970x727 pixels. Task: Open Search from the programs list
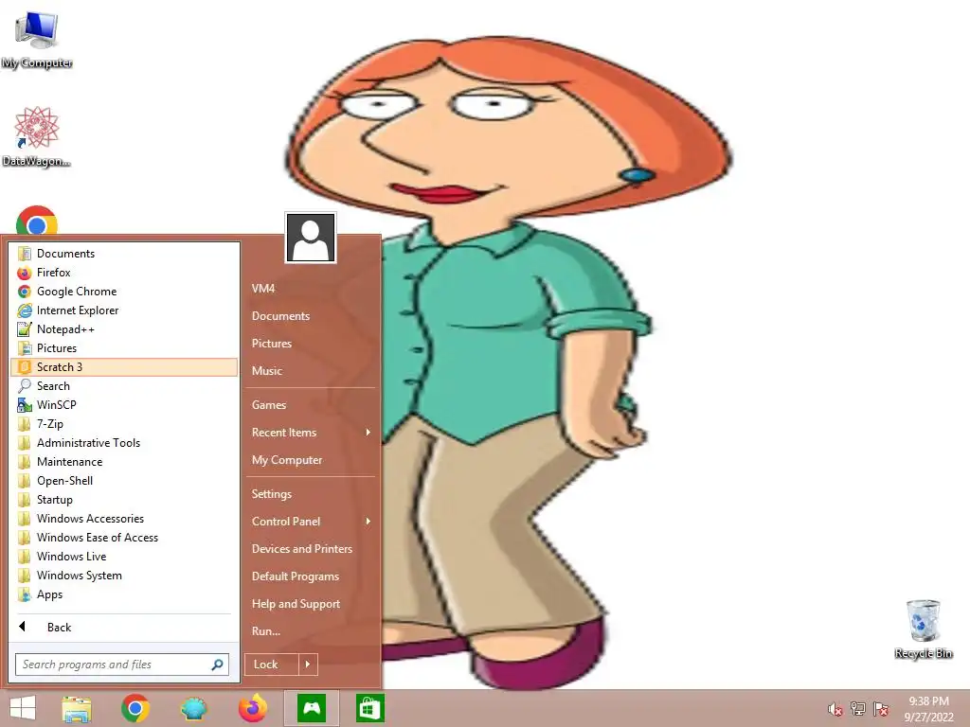point(124,386)
